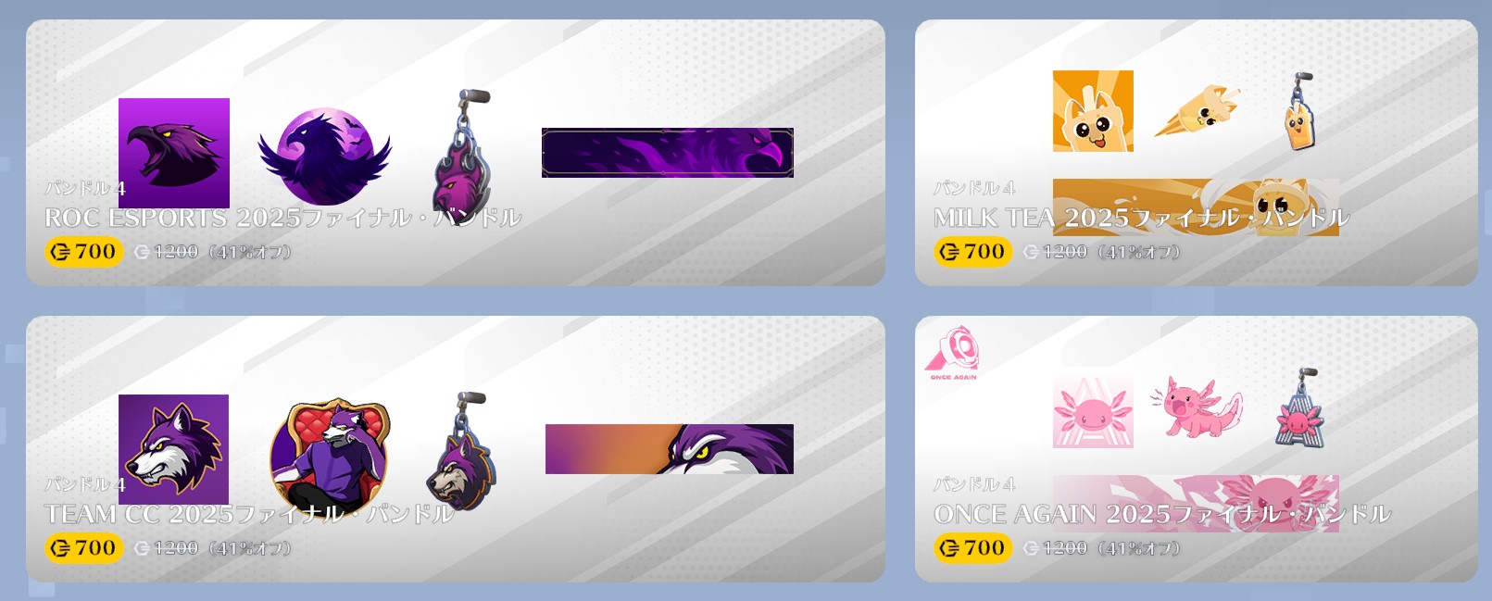Open the purple flame eagle nameplate banner
Screen dimensions: 1492x601
click(x=668, y=153)
